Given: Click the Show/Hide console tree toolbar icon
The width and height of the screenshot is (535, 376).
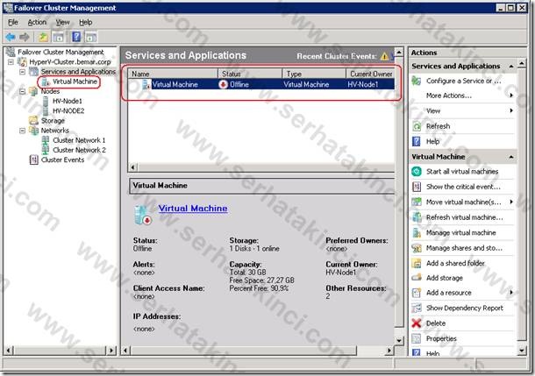Looking at the screenshot, I should tap(58, 37).
